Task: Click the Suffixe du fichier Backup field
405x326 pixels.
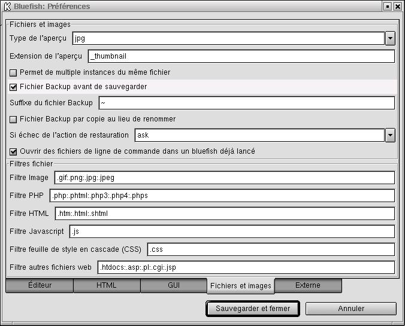Action: [246, 103]
